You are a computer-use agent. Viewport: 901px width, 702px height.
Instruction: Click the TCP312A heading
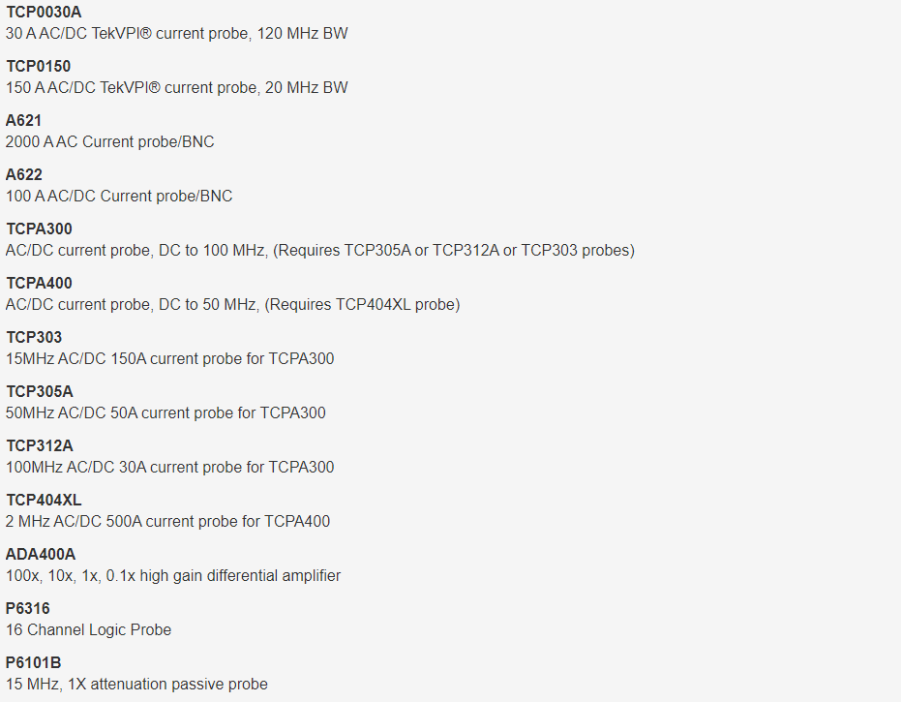coord(40,445)
